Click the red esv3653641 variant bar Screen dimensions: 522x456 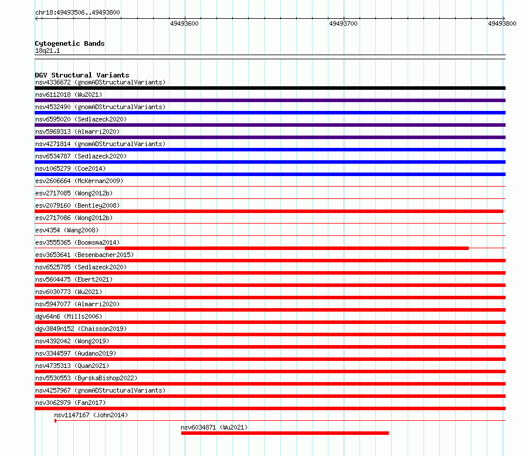[270, 261]
